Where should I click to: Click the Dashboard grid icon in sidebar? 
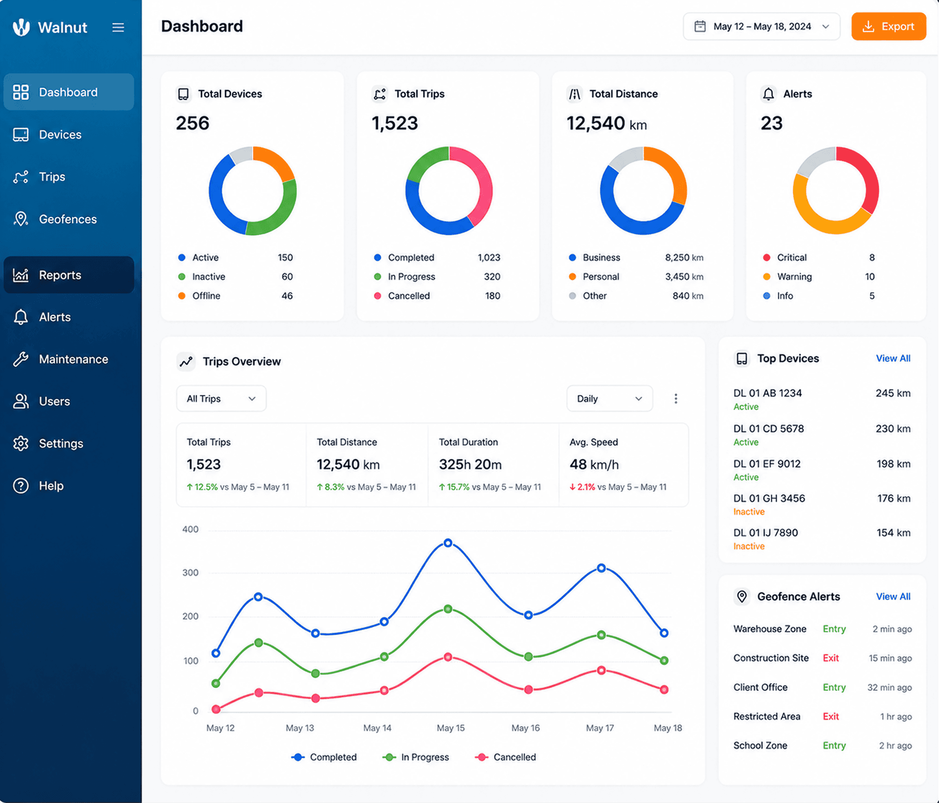(x=21, y=92)
